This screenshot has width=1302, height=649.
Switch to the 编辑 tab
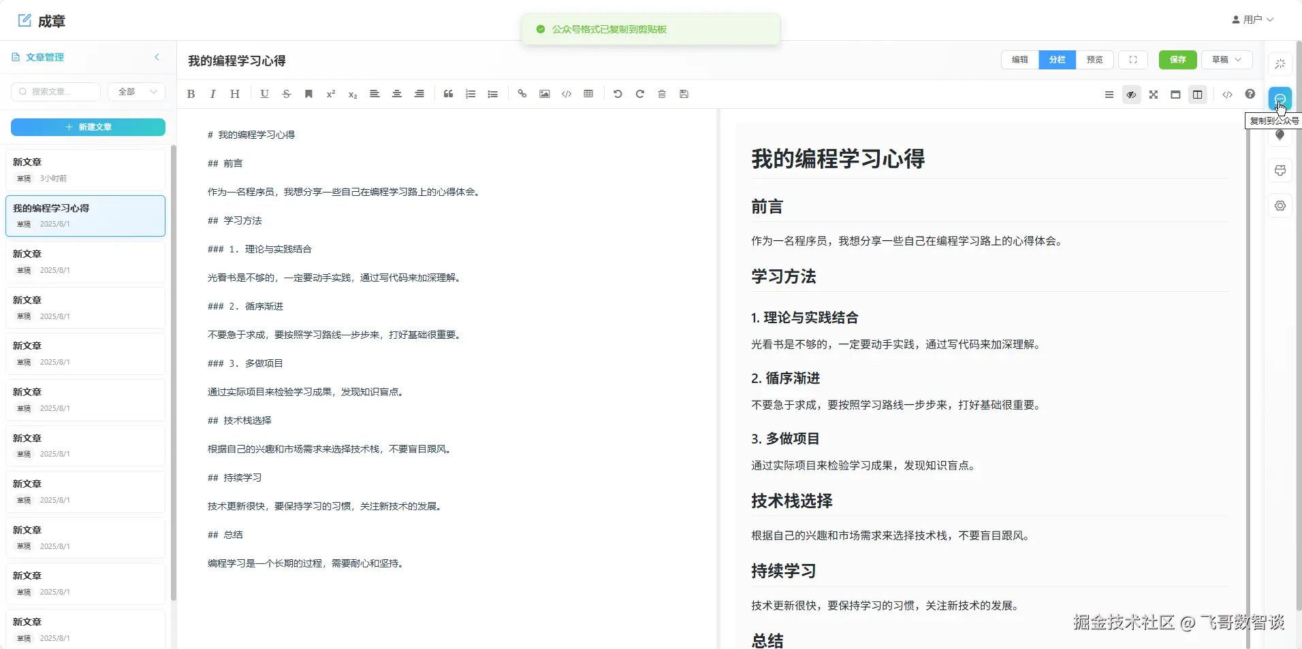[1019, 60]
